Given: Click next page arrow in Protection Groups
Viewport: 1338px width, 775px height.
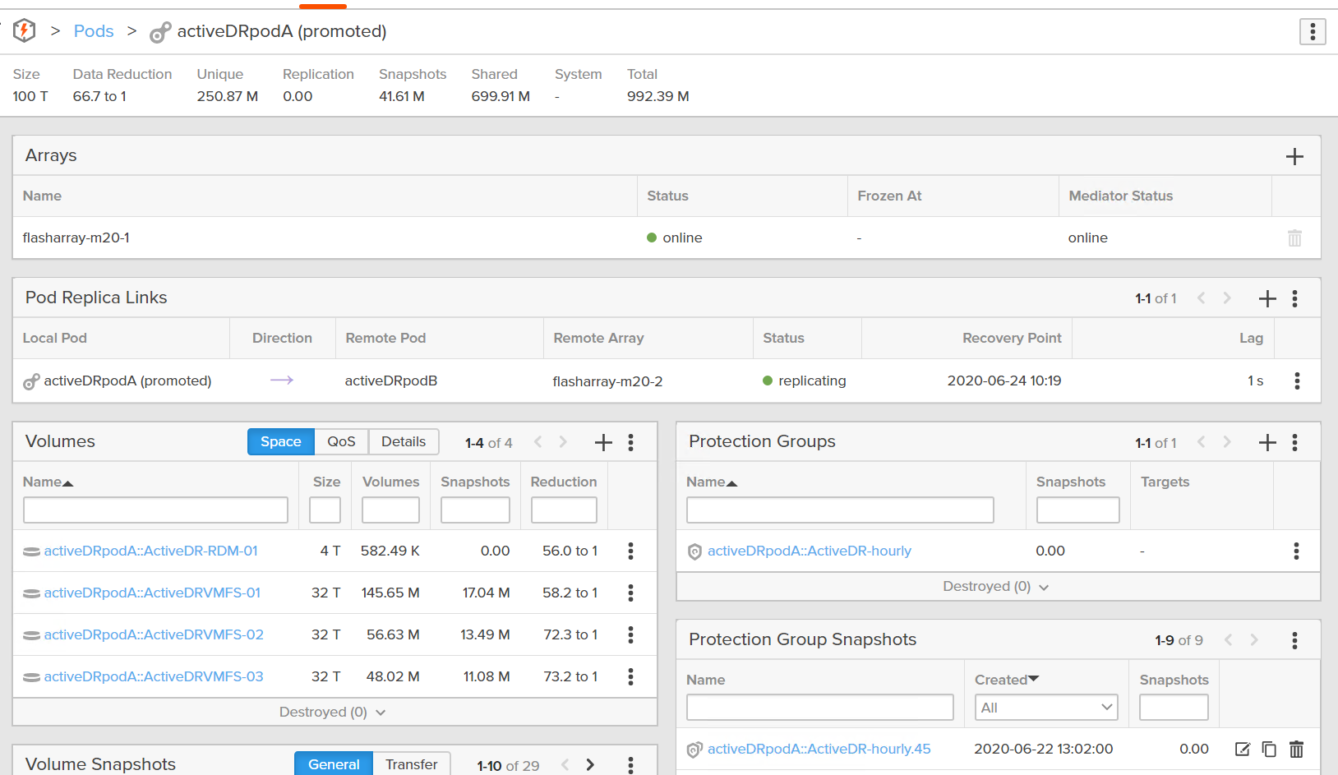Looking at the screenshot, I should 1227,442.
